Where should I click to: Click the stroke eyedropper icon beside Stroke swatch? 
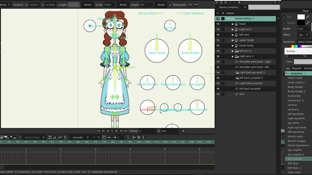point(308,23)
